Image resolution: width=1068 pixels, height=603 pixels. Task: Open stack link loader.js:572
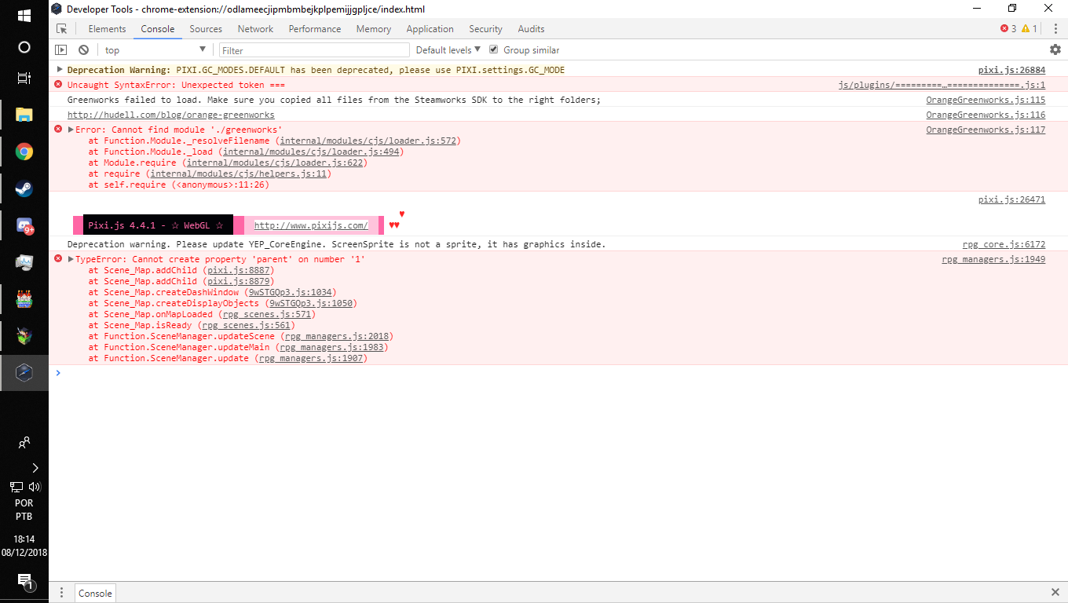click(x=368, y=141)
